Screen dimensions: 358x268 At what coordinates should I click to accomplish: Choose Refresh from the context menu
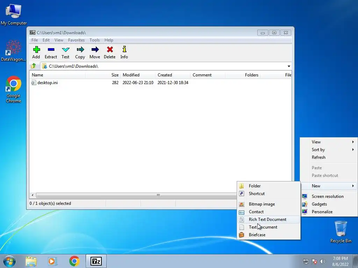coord(329,157)
